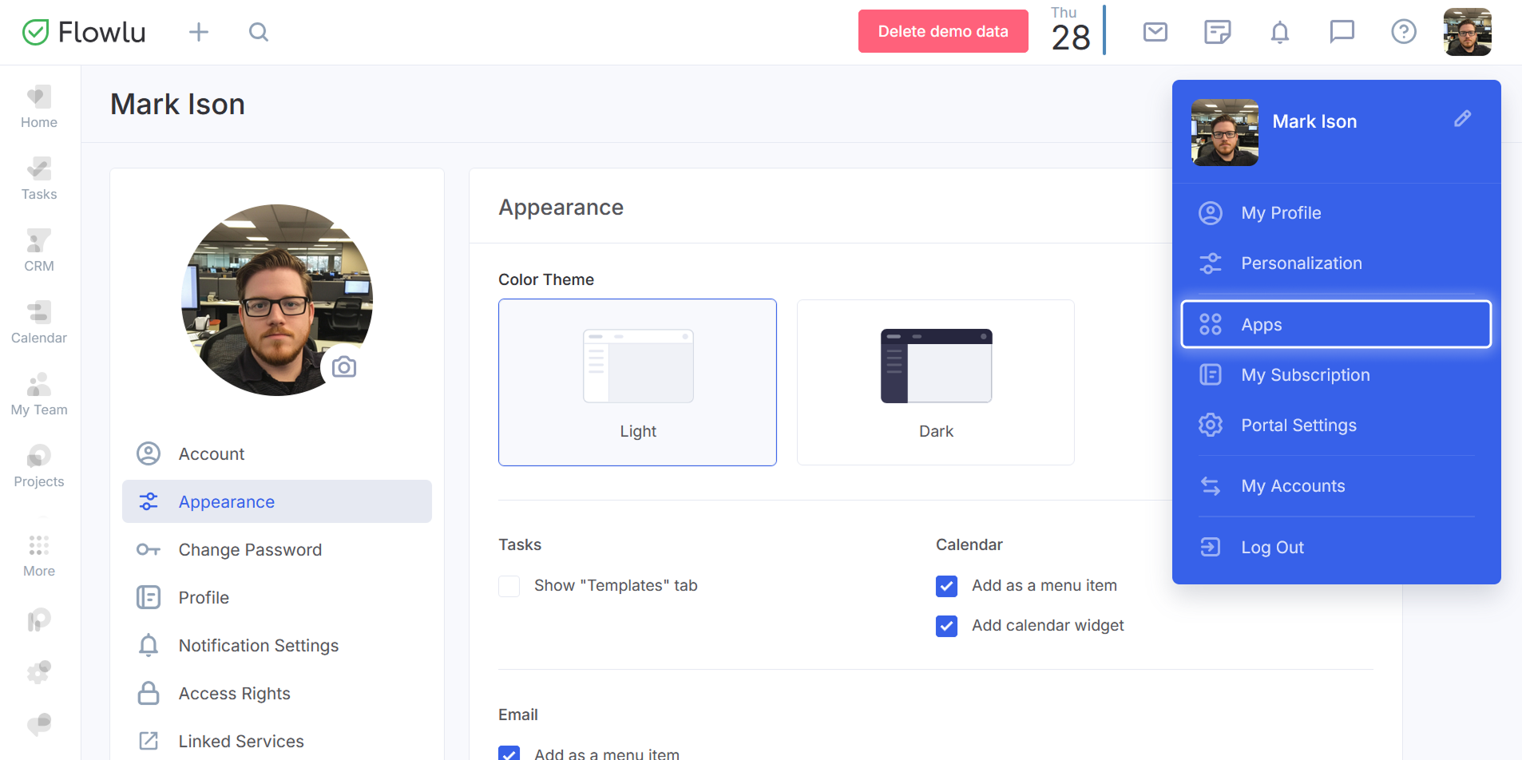Enable Show "Templates" tab checkbox

pos(509,586)
